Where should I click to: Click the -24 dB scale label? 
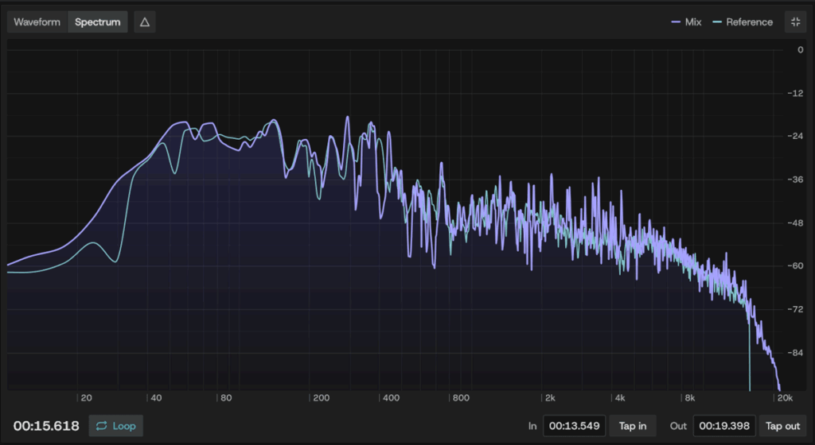(x=795, y=136)
